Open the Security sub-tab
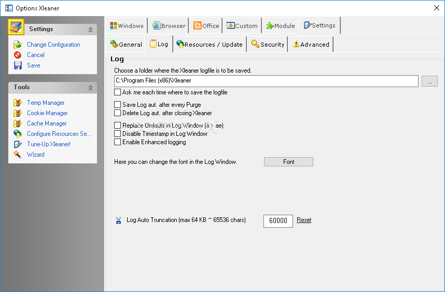Image resolution: width=445 pixels, height=292 pixels. [x=268, y=44]
